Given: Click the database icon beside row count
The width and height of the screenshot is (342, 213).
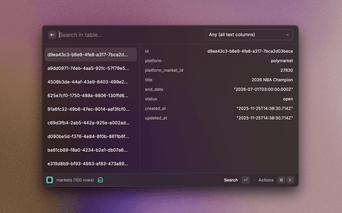Looking at the screenshot, I should click(100, 180).
